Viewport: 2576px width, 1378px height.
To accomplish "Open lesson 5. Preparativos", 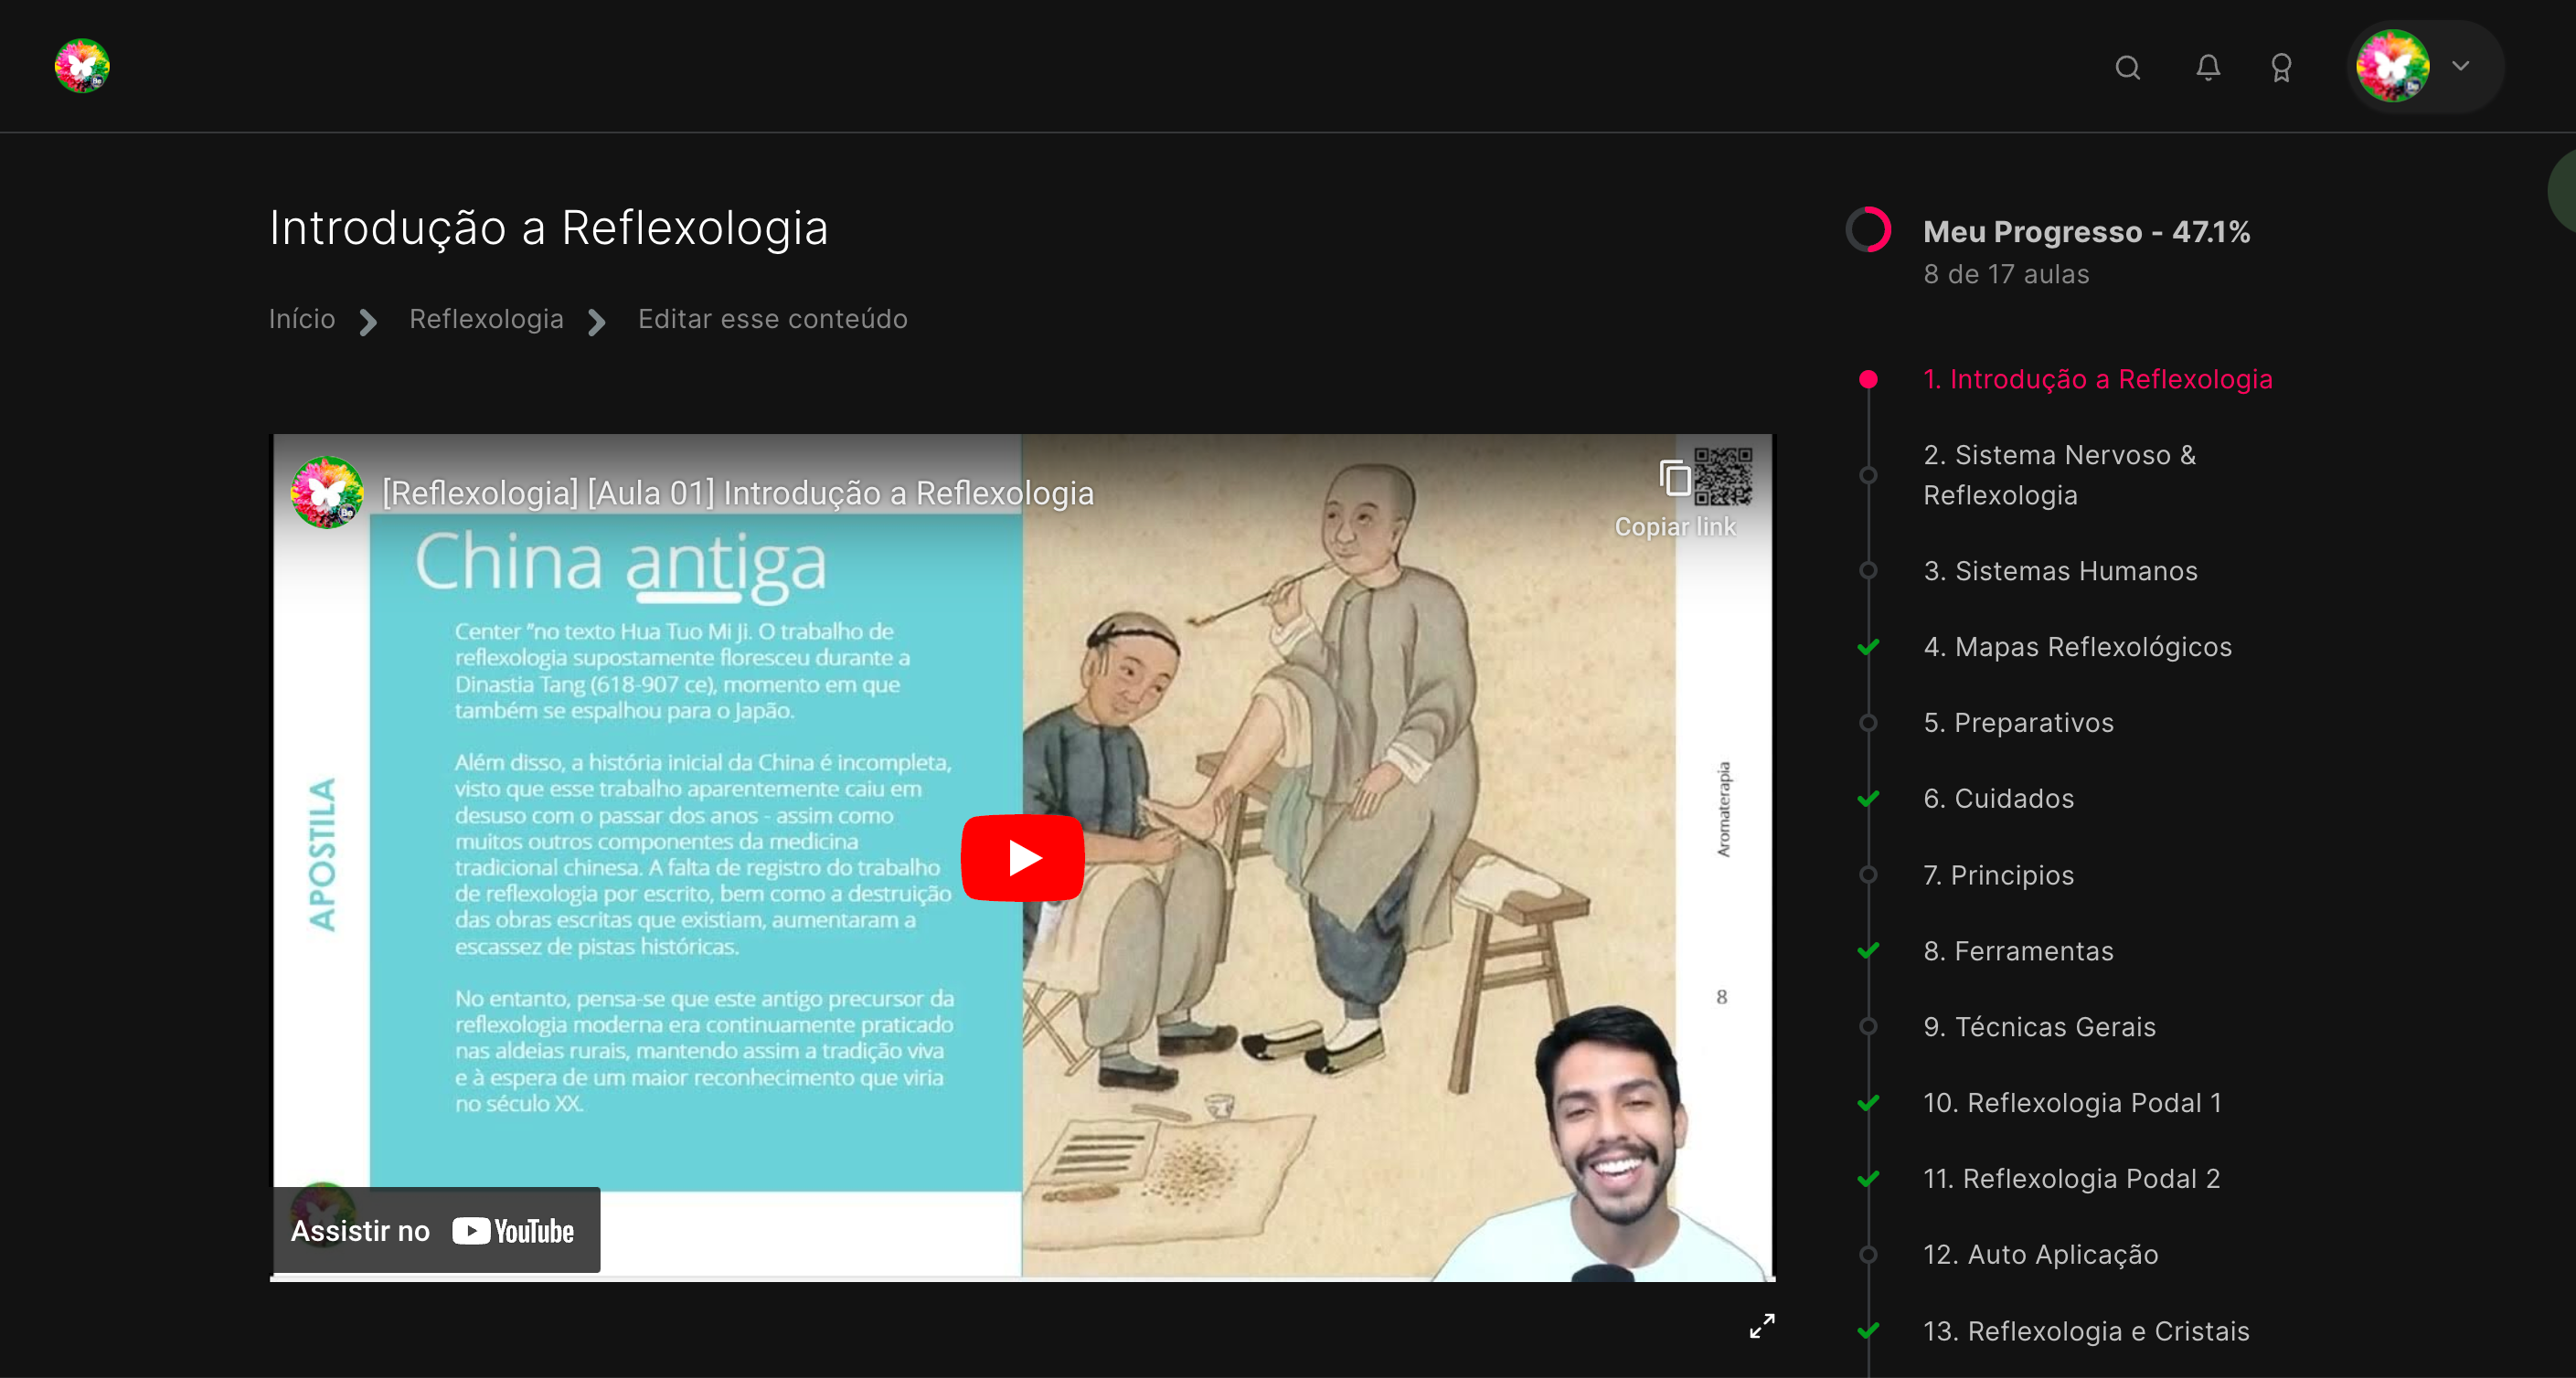I will click(2018, 722).
